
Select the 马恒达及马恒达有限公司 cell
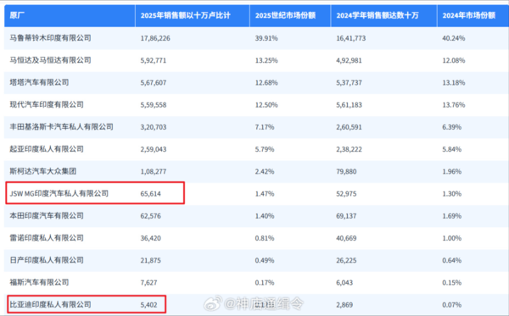[50, 60]
